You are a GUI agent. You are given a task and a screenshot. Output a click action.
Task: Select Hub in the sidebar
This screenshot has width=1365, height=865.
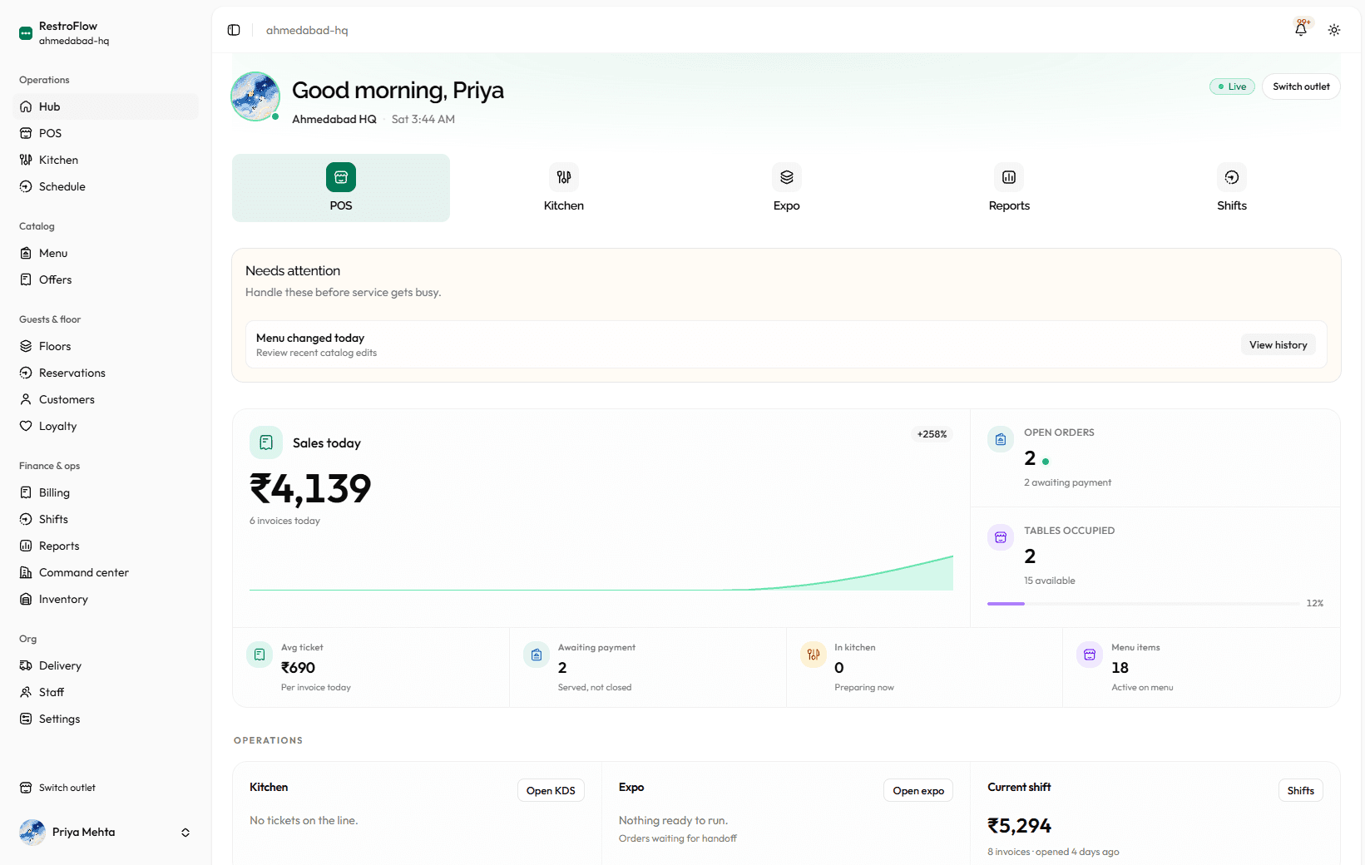click(106, 106)
